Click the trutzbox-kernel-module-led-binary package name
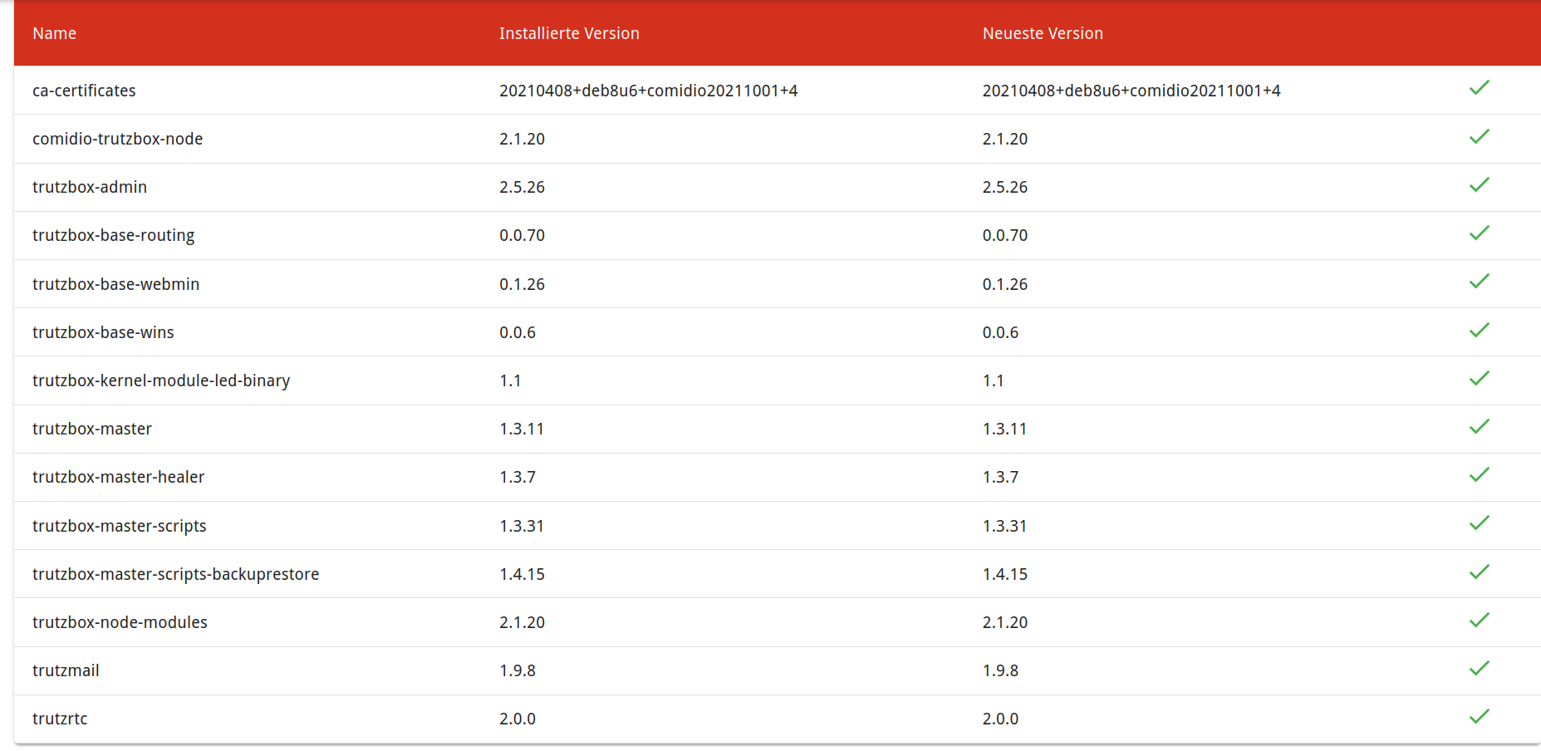This screenshot has width=1541, height=751. (161, 380)
